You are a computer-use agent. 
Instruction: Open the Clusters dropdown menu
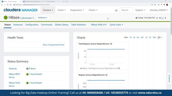point(48,10)
